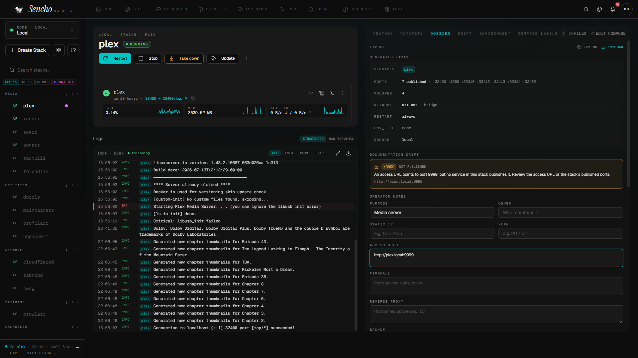Open the search icon in top bar
Image resolution: width=638 pixels, height=358 pixels.
pyautogui.click(x=586, y=9)
